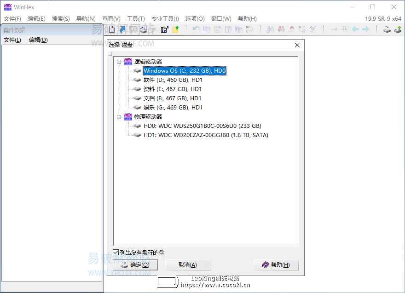
Task: Click the Replace Hex Values icon
Action: tap(313, 29)
